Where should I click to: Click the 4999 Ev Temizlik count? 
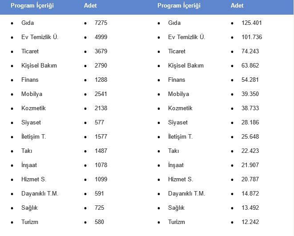(x=101, y=37)
